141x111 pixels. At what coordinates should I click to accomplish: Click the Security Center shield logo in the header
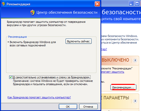click(x=33, y=12)
